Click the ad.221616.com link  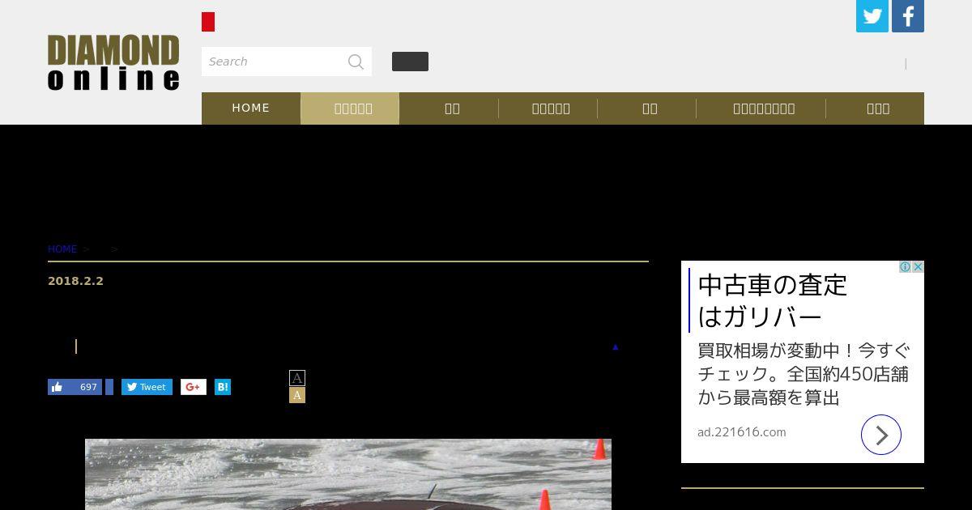[x=742, y=432]
